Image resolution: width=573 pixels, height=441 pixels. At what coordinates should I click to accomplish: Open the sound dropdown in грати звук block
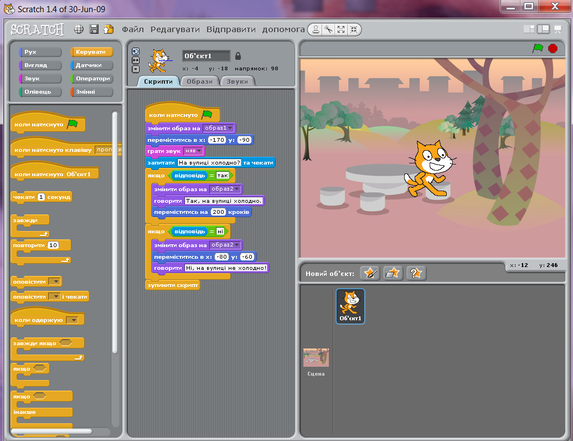[198, 150]
